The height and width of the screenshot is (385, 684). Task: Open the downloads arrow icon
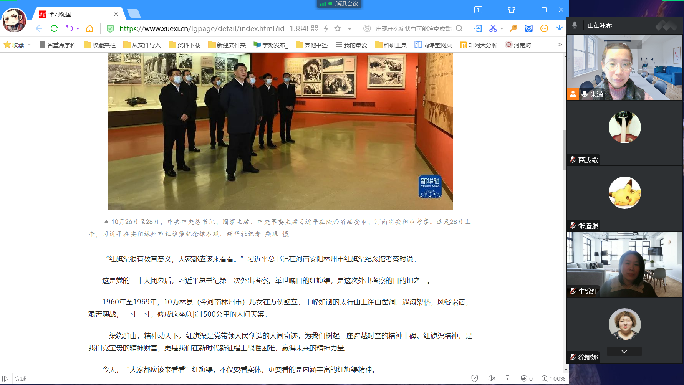pos(559,28)
